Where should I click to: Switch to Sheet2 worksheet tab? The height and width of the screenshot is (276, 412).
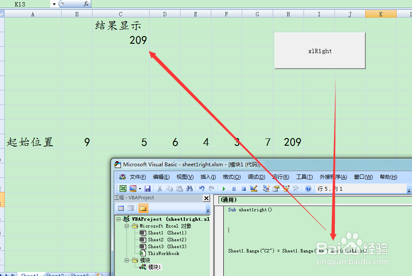point(54,274)
